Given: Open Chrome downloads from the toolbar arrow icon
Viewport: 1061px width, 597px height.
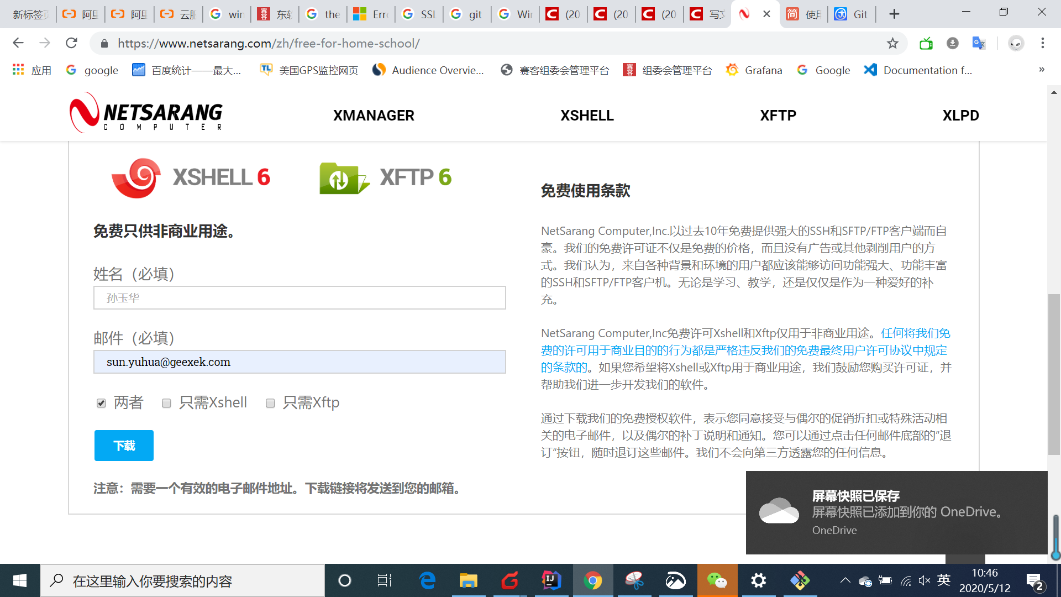Looking at the screenshot, I should (953, 44).
